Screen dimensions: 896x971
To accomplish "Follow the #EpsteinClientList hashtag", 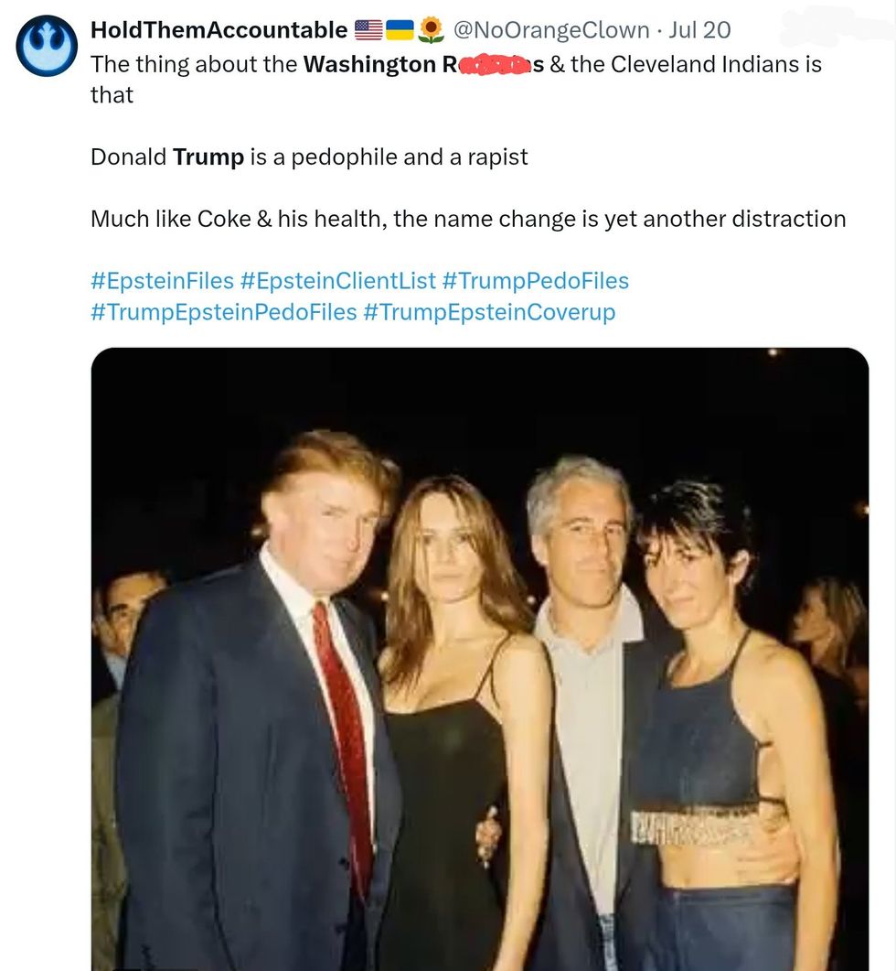I will click(336, 281).
